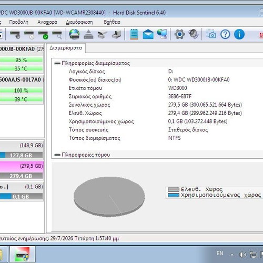The image size is (263, 263).
Task: Click the speaker sound toolbar icon
Action: pos(194,34)
